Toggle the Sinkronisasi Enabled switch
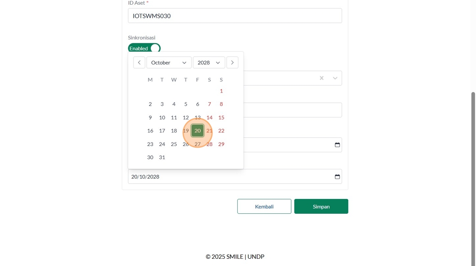The height and width of the screenshot is (266, 476). pyautogui.click(x=144, y=48)
